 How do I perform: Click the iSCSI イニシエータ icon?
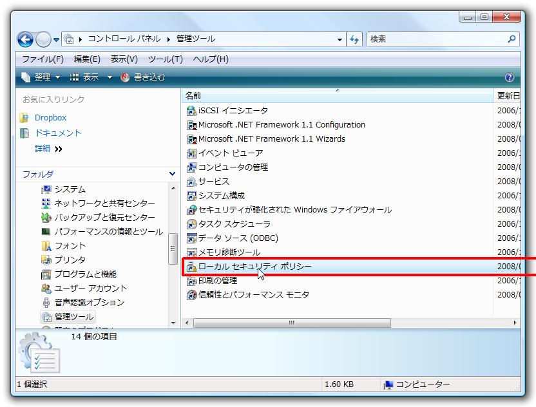click(191, 111)
